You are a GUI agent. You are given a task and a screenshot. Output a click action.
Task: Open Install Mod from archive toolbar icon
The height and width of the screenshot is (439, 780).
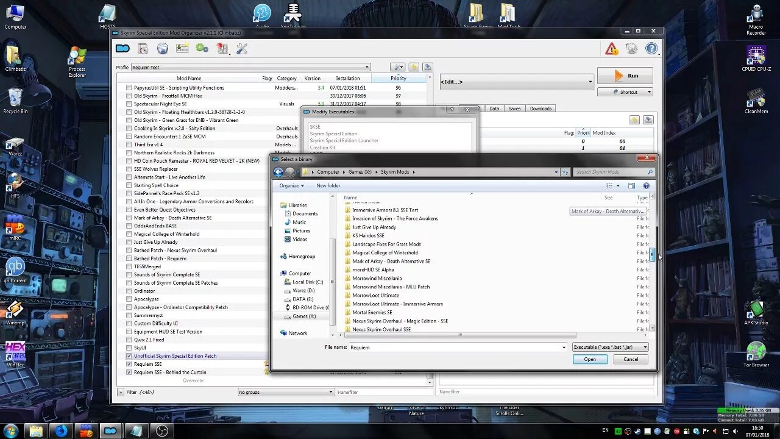(143, 49)
